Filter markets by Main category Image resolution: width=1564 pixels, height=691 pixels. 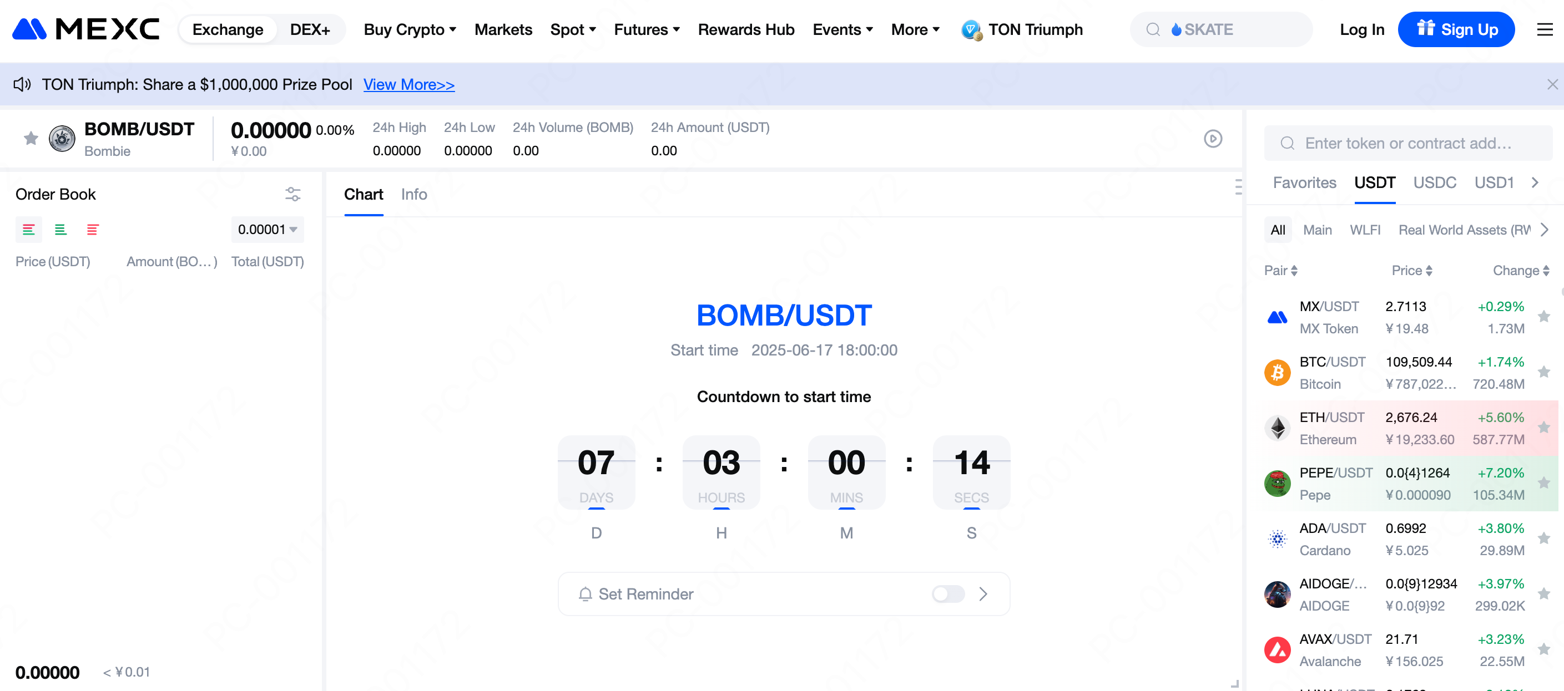point(1317,230)
